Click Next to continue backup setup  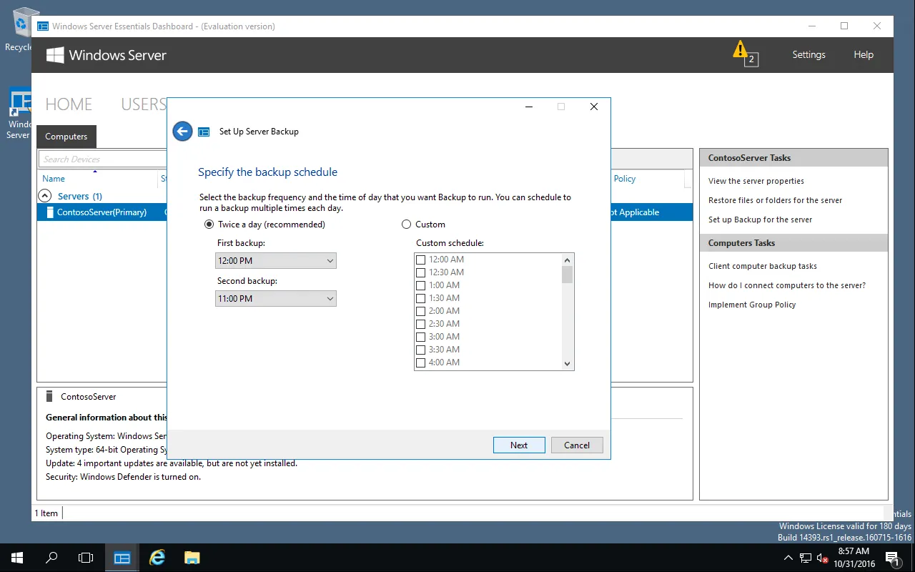click(x=519, y=445)
